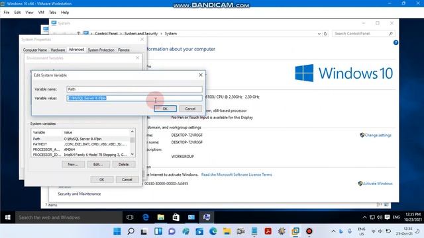Open Edge on the guest taskbar
Screen dimensions: 424x238
pyautogui.click(x=146, y=218)
